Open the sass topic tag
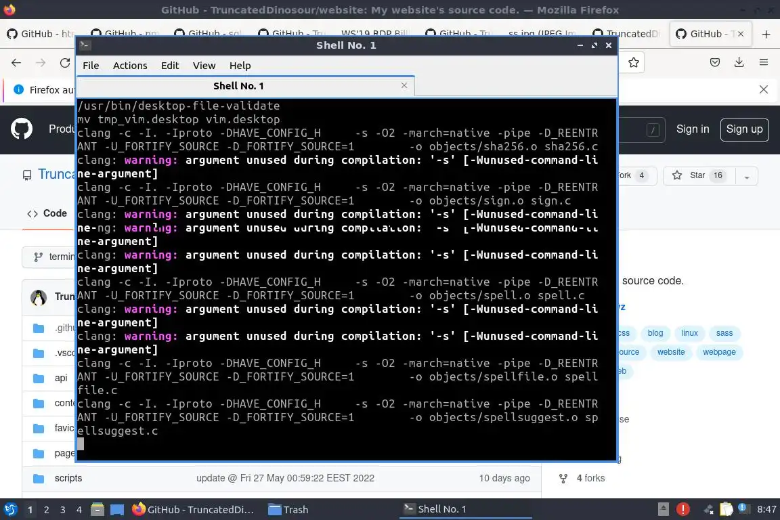The width and height of the screenshot is (780, 520). pyautogui.click(x=724, y=333)
